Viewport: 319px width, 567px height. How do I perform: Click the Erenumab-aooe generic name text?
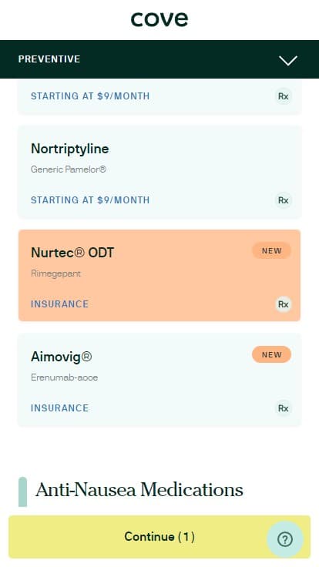[65, 377]
